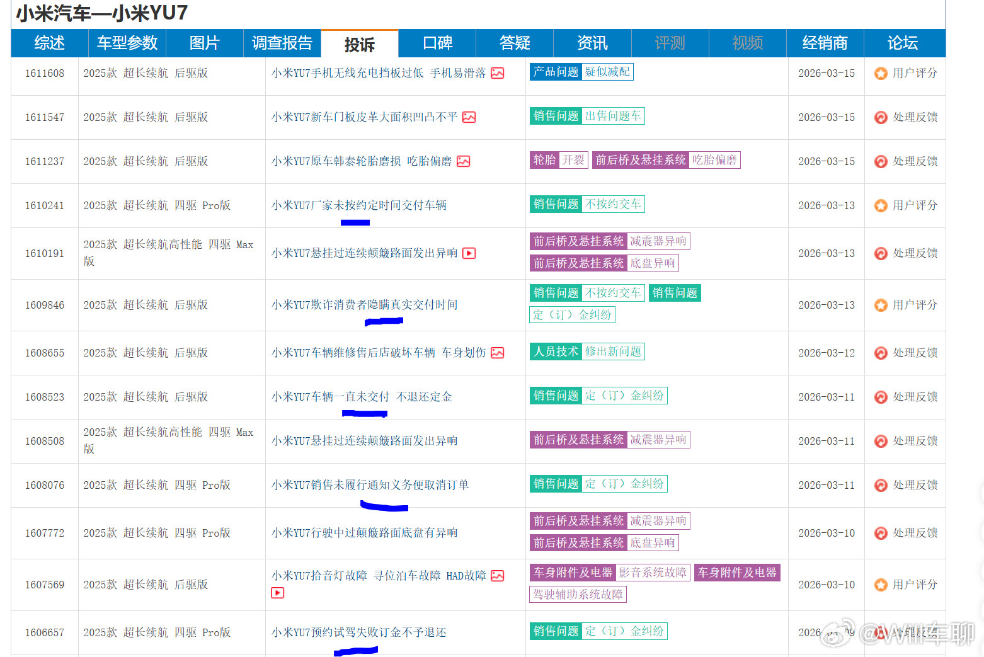Select the active 投诉 tab
This screenshot has width=984, height=657.
(360, 43)
